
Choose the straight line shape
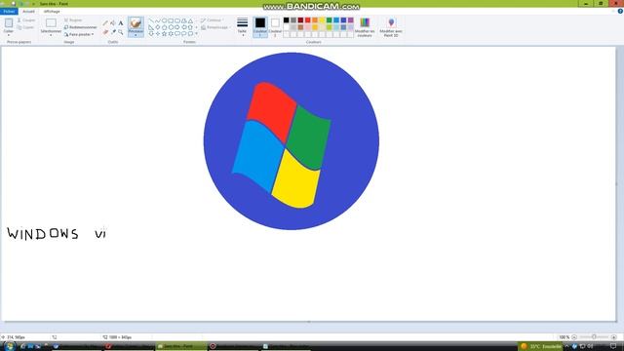coord(151,20)
